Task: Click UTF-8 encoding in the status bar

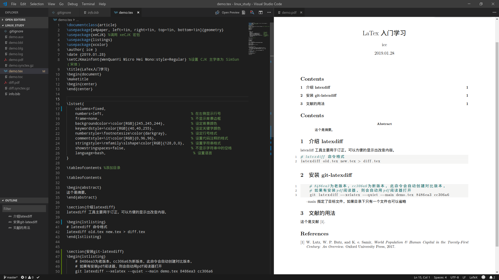Action: [455, 277]
